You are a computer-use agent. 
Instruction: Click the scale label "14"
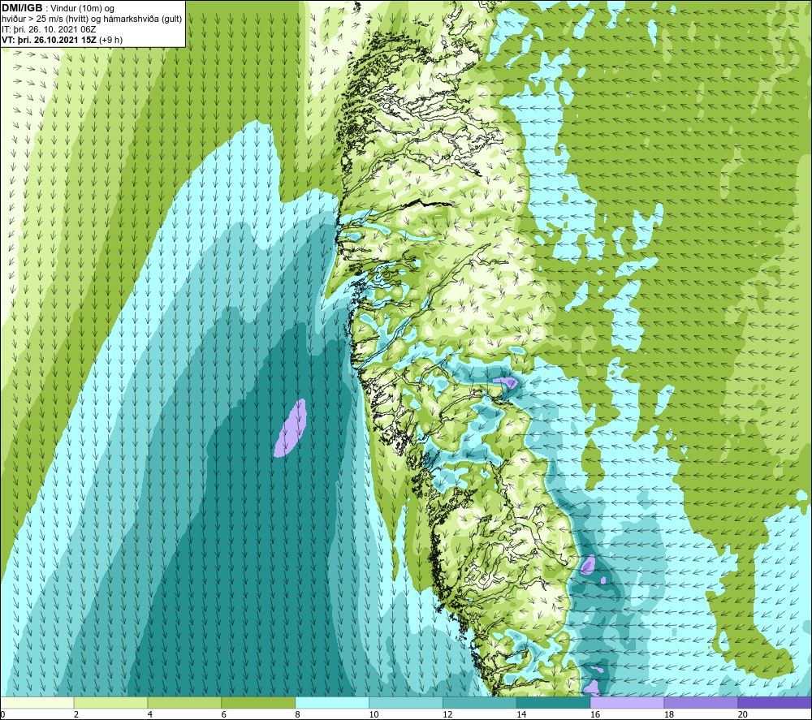(x=521, y=714)
